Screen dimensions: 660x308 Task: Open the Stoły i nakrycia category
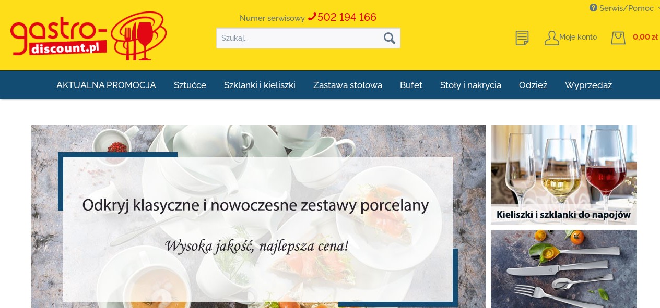(470, 85)
